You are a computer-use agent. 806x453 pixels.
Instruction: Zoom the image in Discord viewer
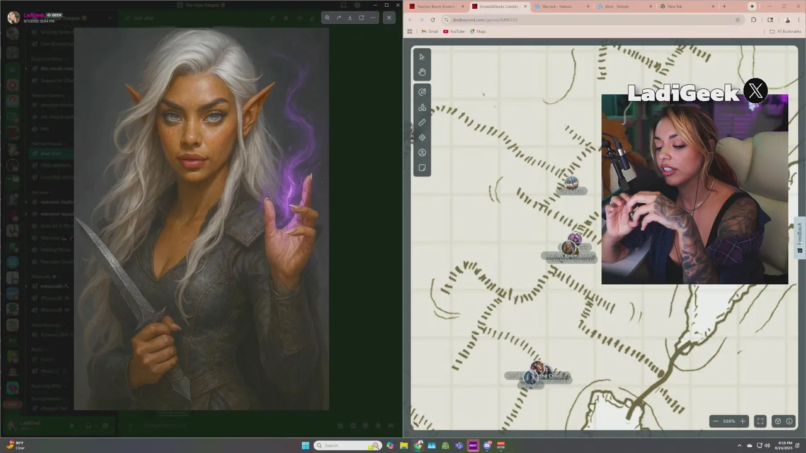coord(327,18)
